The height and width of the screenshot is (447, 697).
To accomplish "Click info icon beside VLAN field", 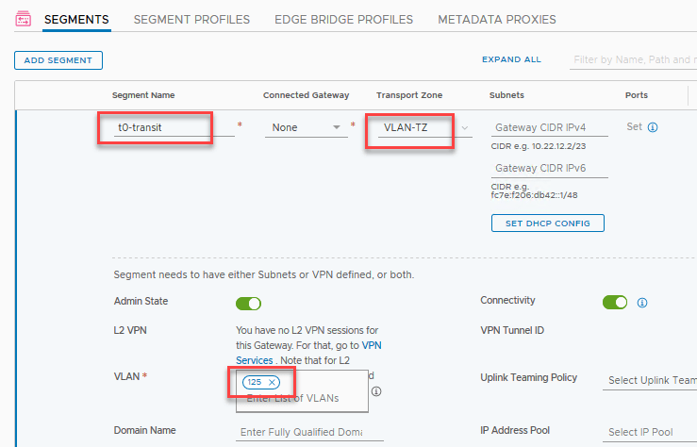I will (x=375, y=390).
